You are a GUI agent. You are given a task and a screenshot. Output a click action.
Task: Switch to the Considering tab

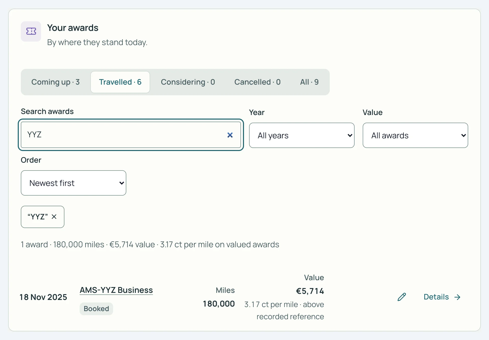click(188, 82)
